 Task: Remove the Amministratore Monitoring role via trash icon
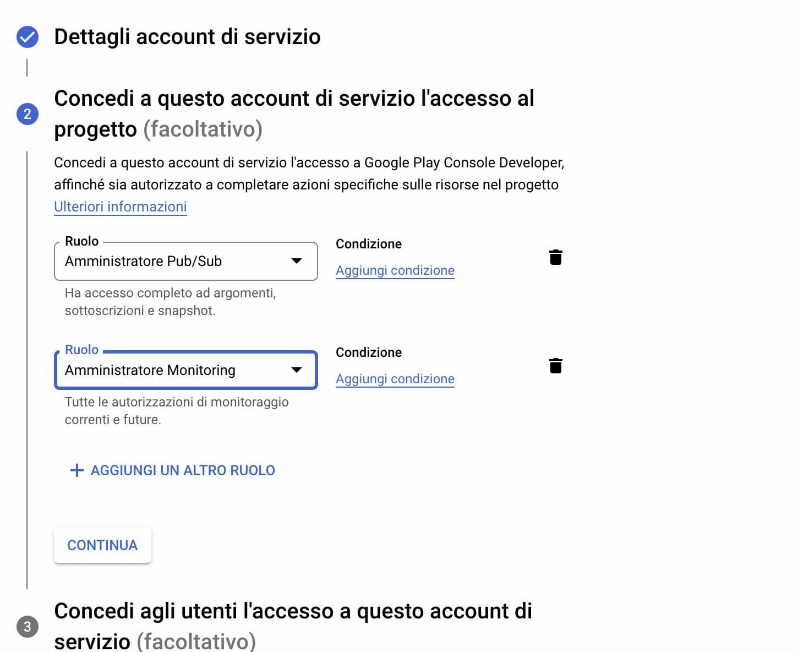[x=556, y=366]
